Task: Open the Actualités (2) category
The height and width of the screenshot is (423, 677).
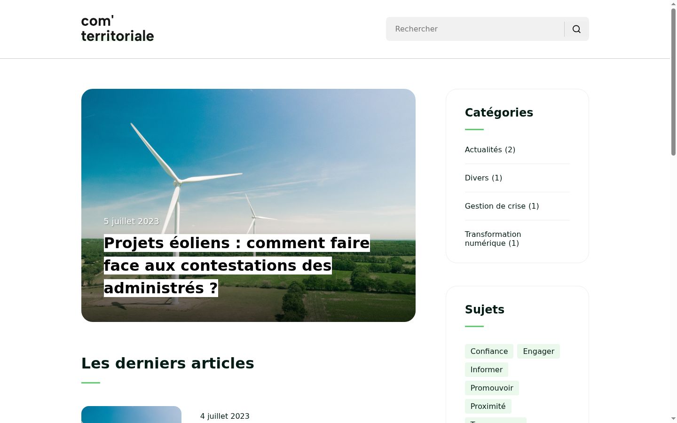Action: pos(490,150)
